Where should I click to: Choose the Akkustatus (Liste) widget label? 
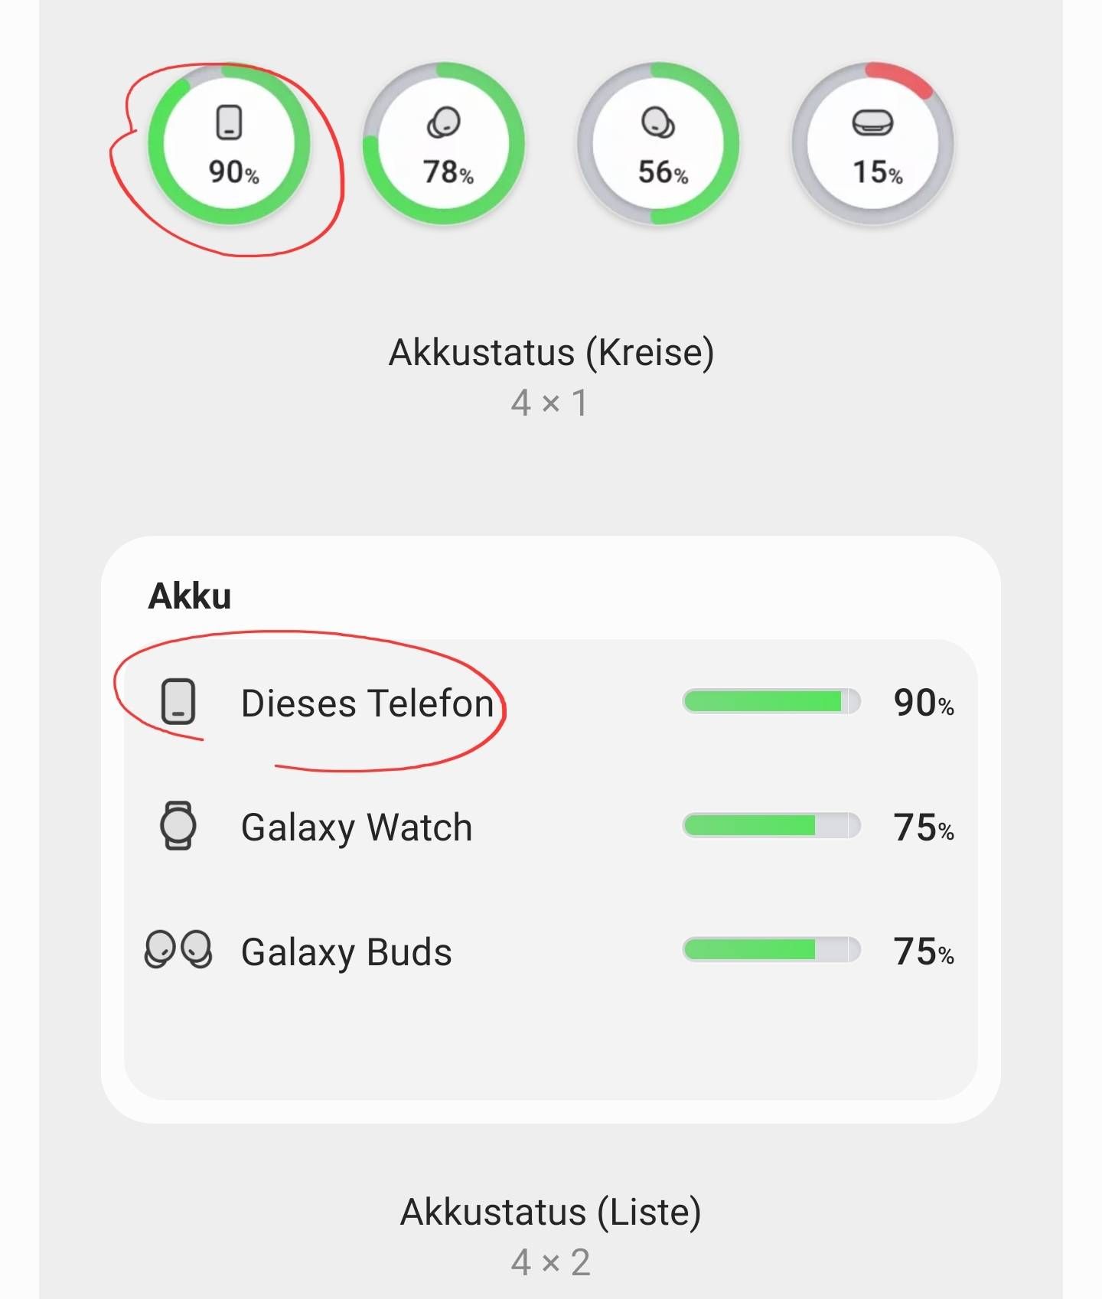(x=551, y=1213)
